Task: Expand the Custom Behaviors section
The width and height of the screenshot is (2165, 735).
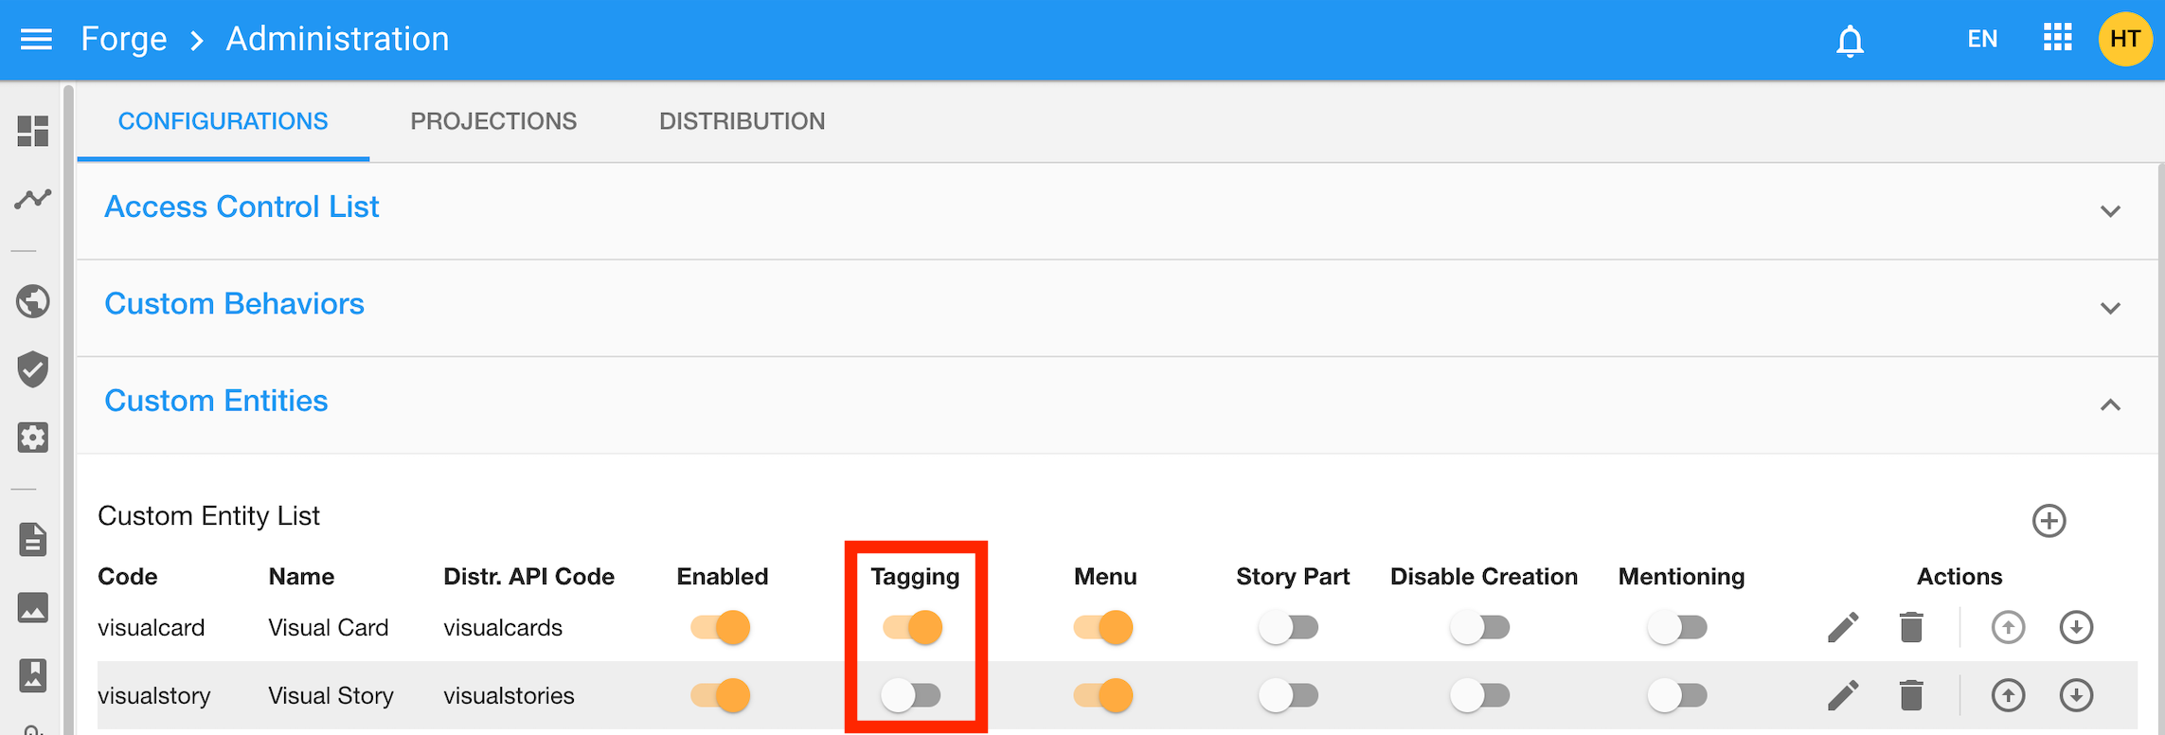Action: [2110, 308]
